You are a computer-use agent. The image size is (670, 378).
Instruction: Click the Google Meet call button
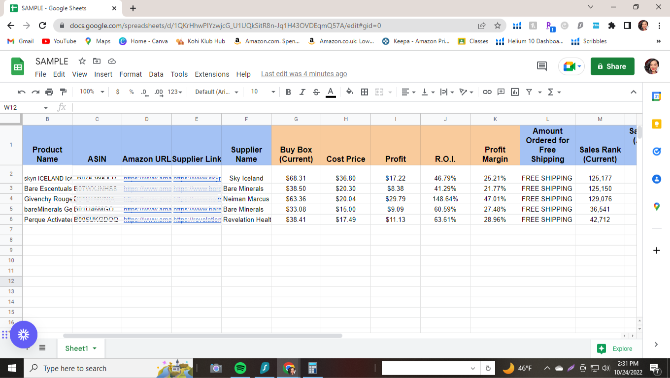point(571,66)
